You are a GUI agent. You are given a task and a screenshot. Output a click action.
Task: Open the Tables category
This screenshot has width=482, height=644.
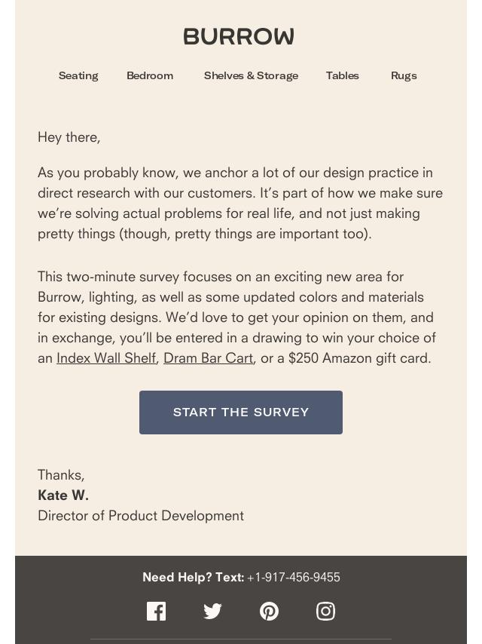click(343, 75)
